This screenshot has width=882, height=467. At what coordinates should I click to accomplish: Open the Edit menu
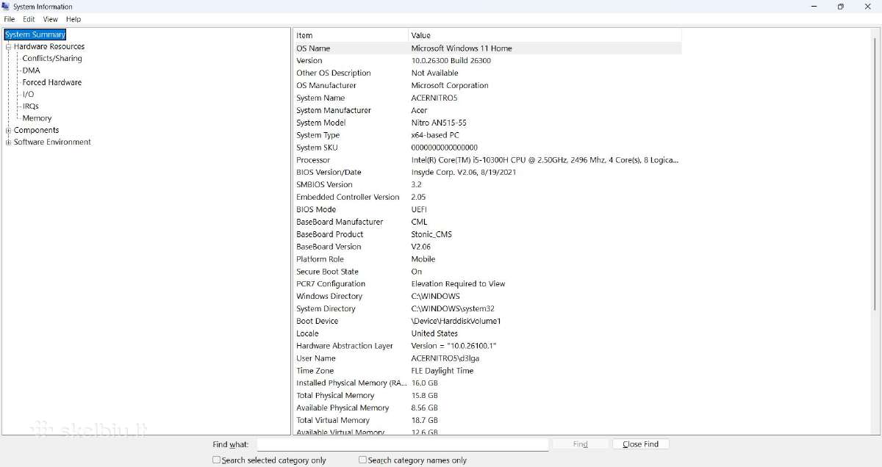[29, 19]
